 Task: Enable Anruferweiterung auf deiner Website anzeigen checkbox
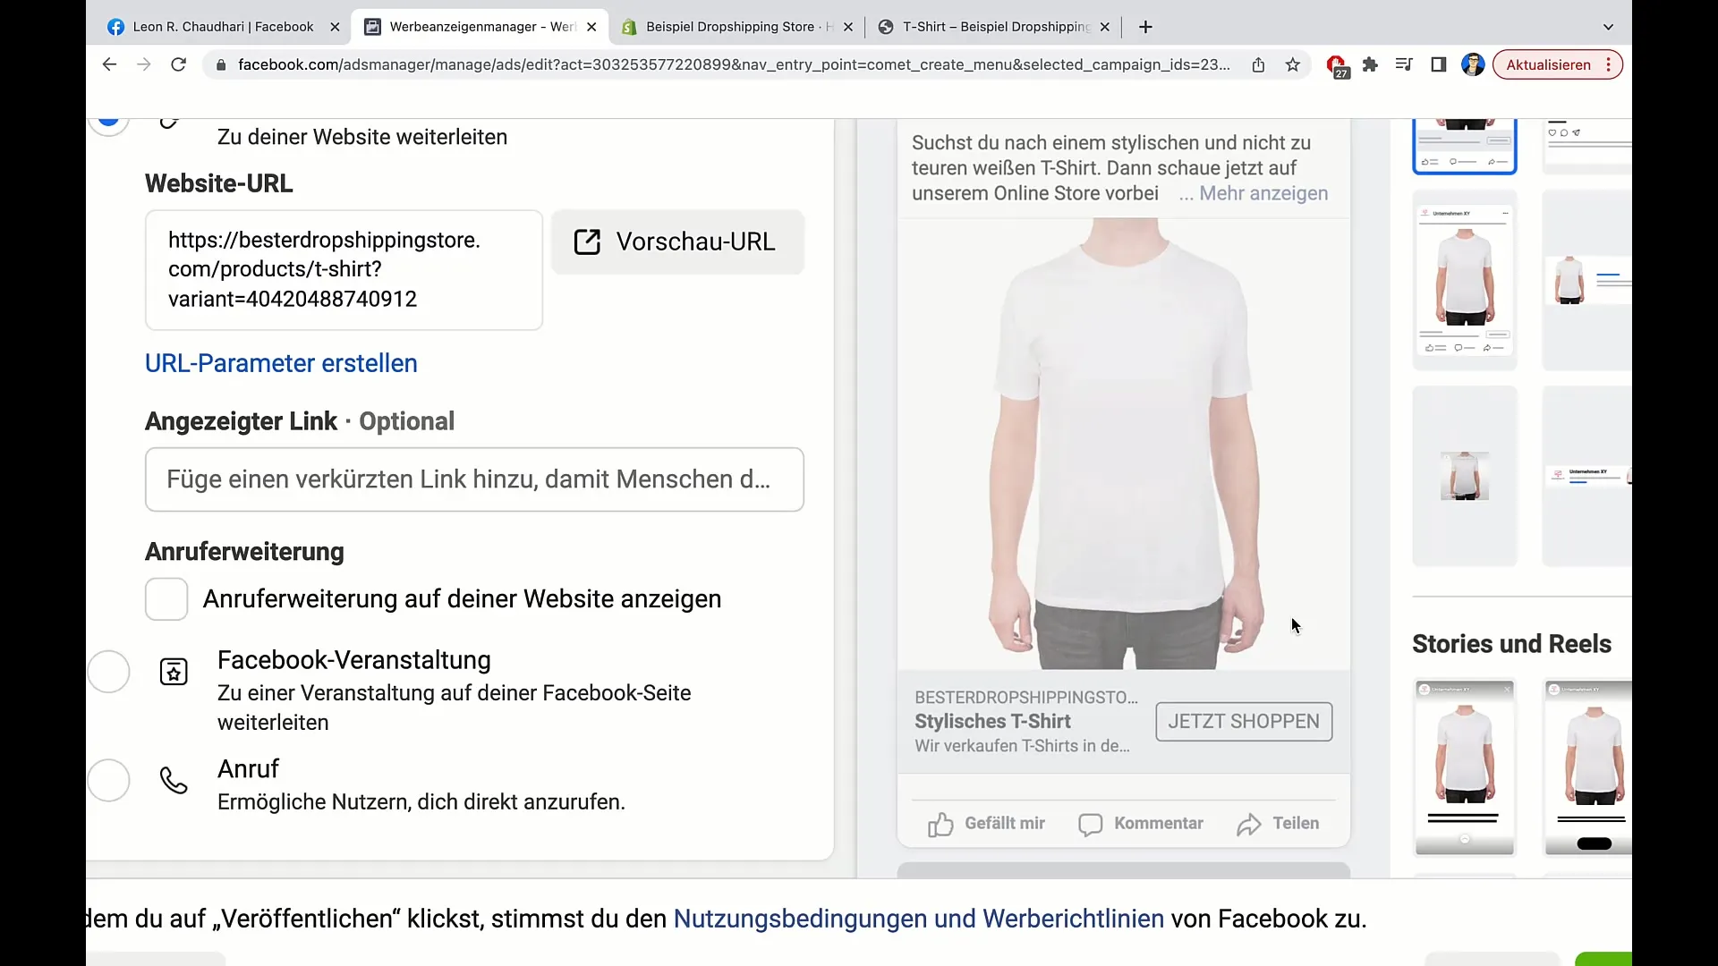point(166,598)
